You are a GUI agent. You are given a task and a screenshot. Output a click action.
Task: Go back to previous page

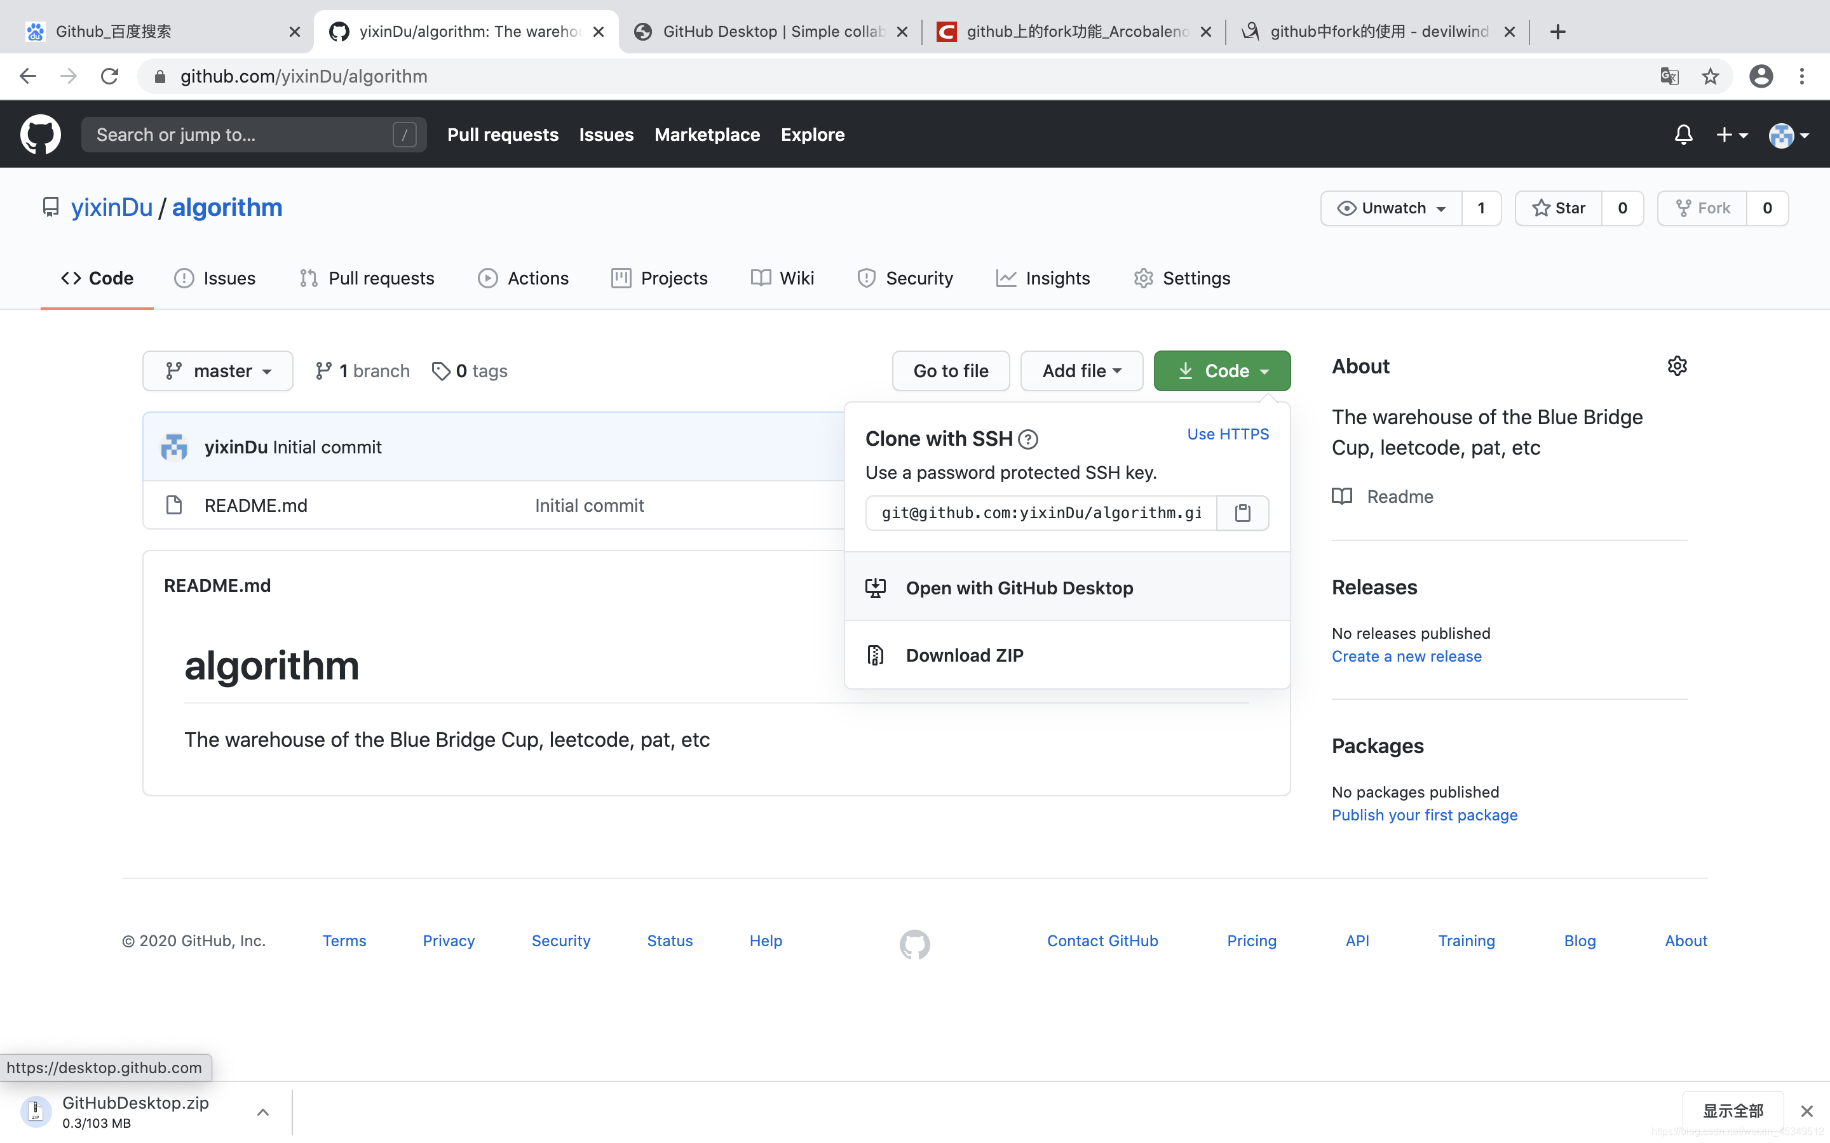(x=28, y=76)
